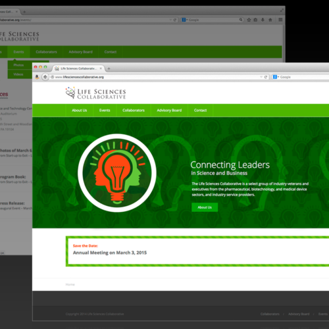
Task: Select the Life Sciences Collaborative tab
Action: pos(78,68)
